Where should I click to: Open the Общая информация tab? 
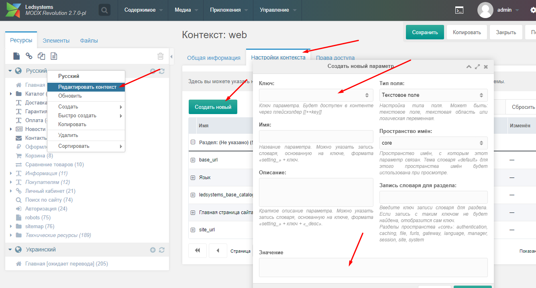pyautogui.click(x=214, y=58)
